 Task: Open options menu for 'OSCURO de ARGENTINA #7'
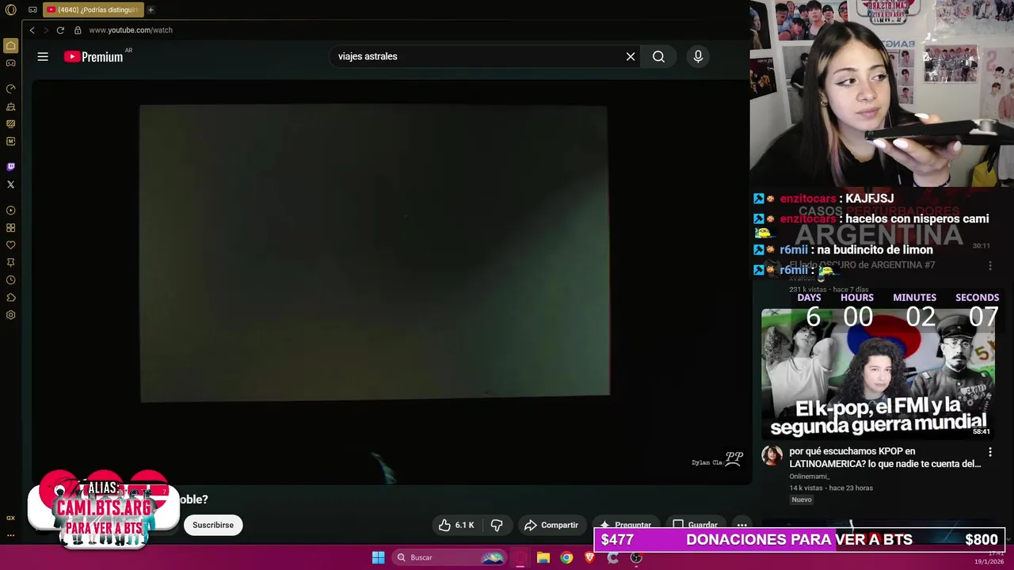(x=989, y=266)
